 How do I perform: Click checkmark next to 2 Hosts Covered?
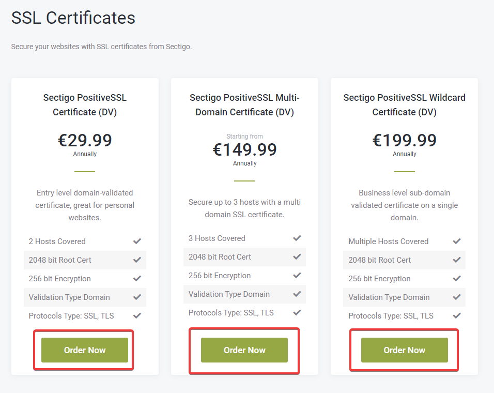pos(137,241)
